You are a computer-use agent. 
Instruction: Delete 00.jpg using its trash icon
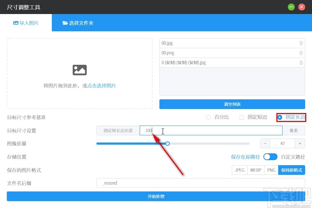(x=301, y=43)
